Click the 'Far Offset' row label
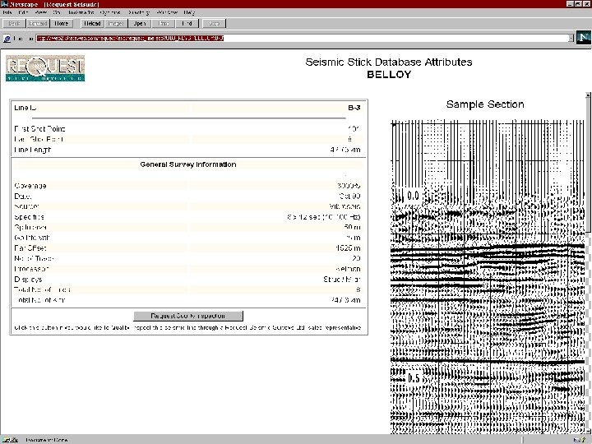592x444 pixels. (x=30, y=248)
